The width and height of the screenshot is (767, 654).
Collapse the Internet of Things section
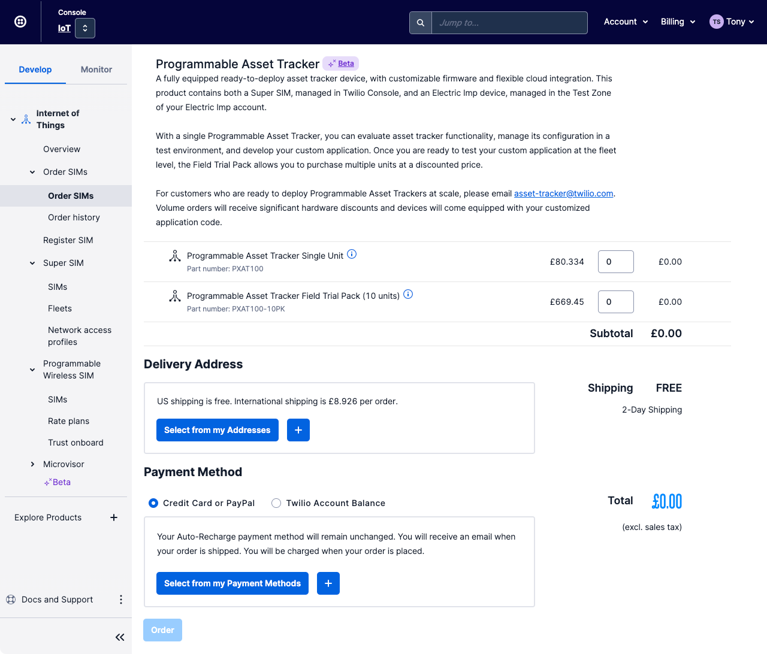point(13,119)
